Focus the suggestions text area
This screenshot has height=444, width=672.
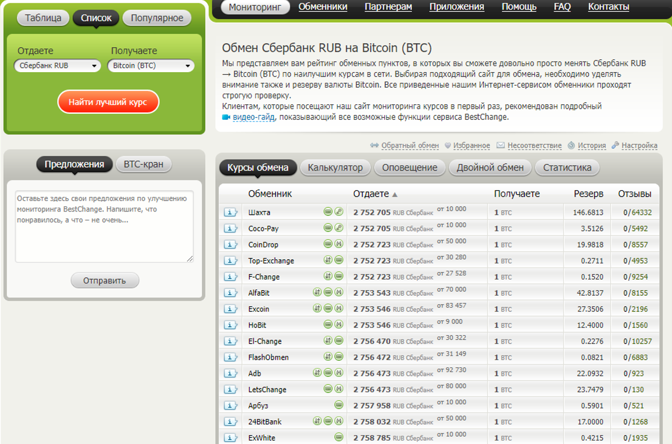(x=104, y=226)
